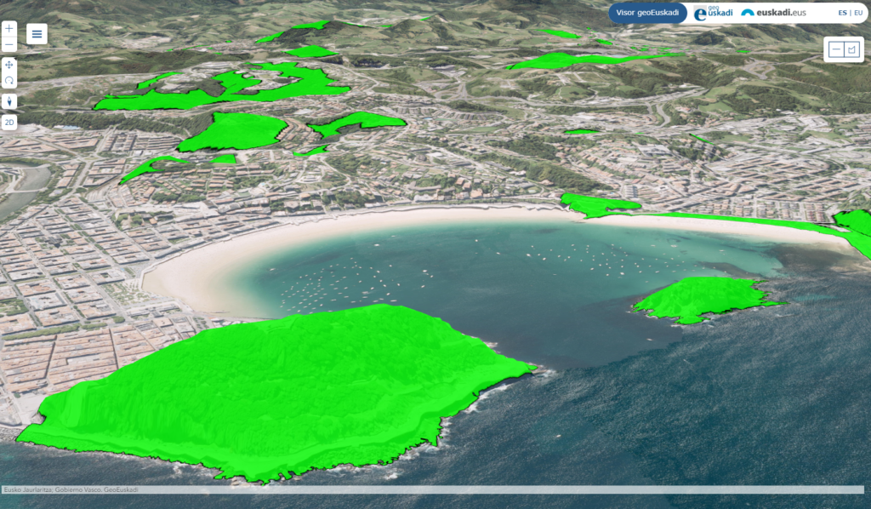Open the euskadi.eus logo link
Viewport: 871px width, 509px height.
click(x=773, y=12)
